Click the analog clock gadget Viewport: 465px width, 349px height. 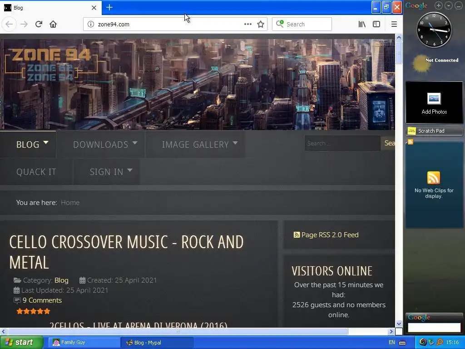click(x=434, y=30)
